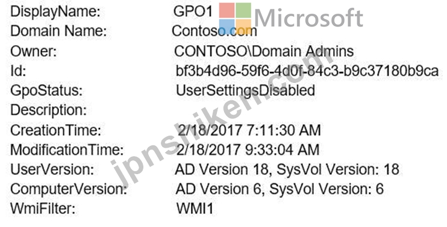Click the Description label
The image size is (447, 227).
pos(48,110)
